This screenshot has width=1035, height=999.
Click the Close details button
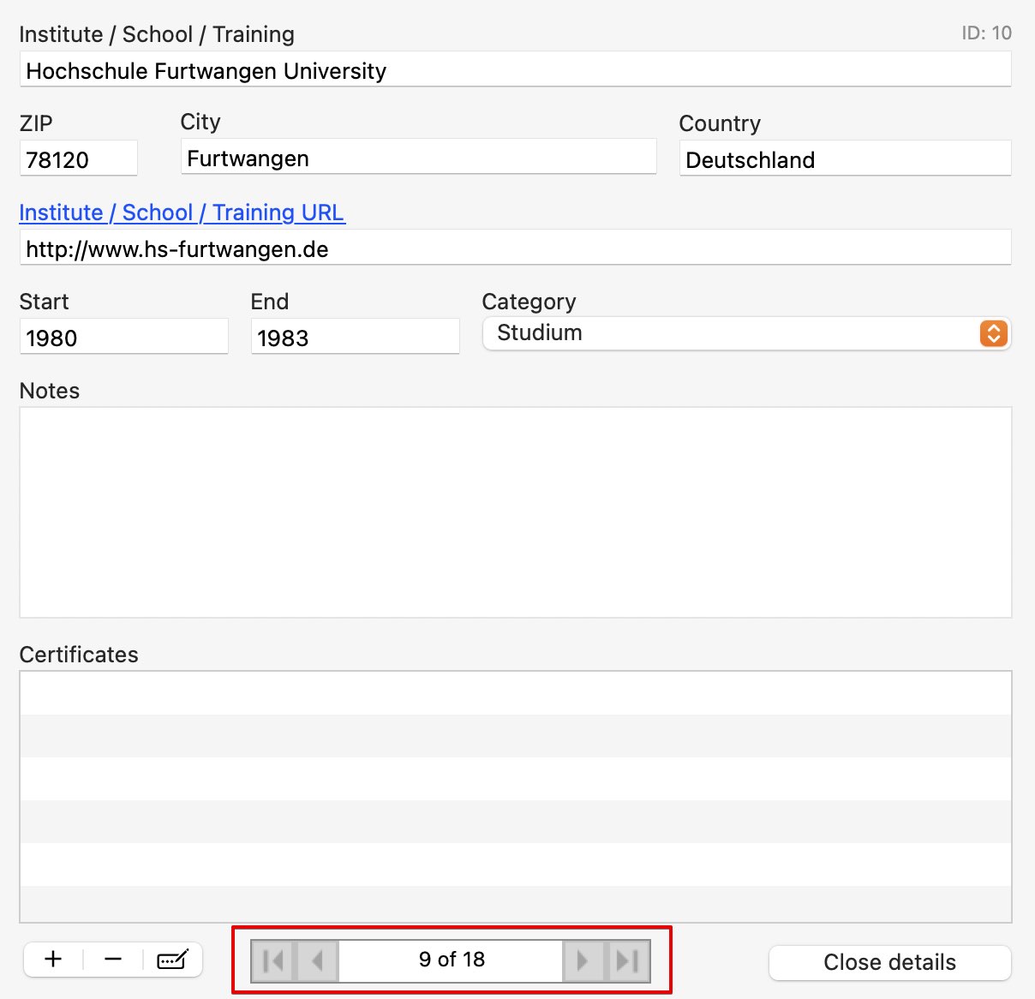point(889,962)
